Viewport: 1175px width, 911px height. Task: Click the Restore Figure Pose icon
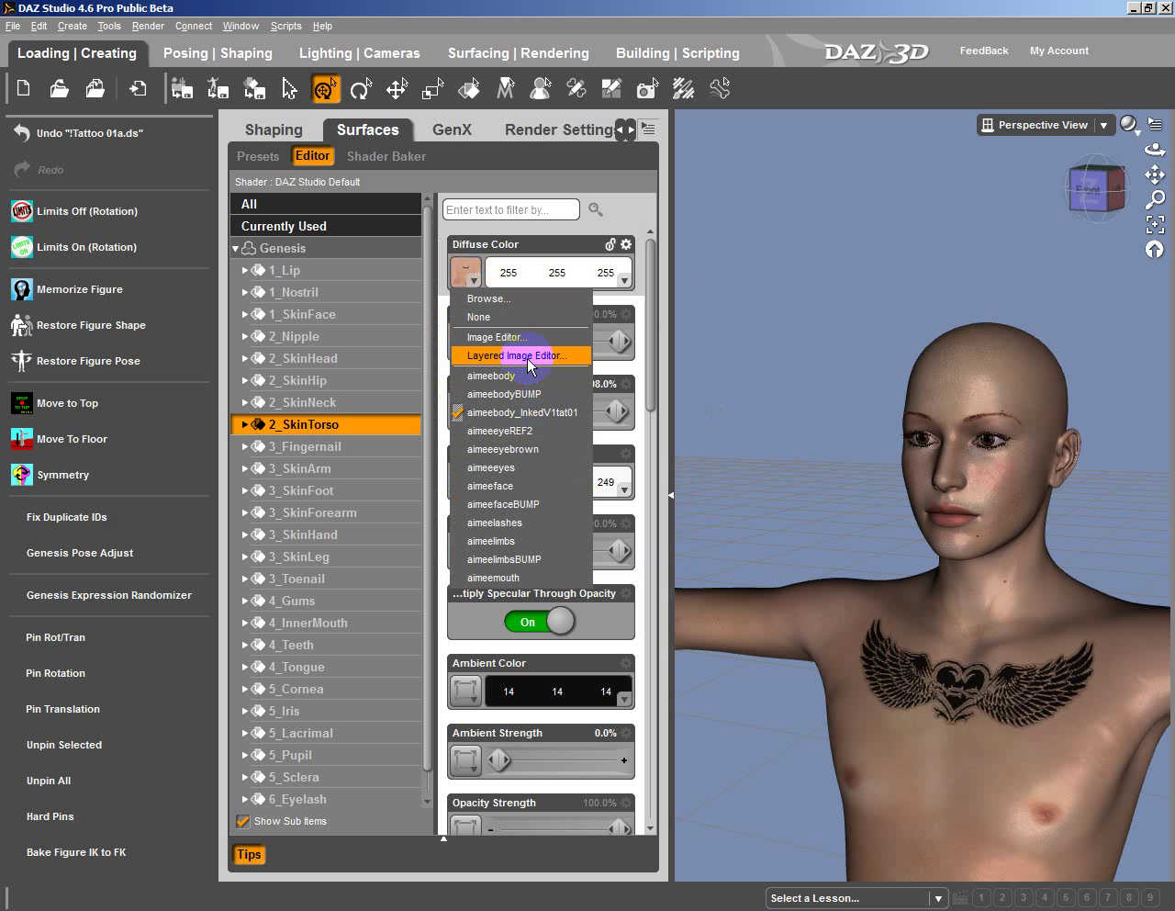(x=22, y=361)
